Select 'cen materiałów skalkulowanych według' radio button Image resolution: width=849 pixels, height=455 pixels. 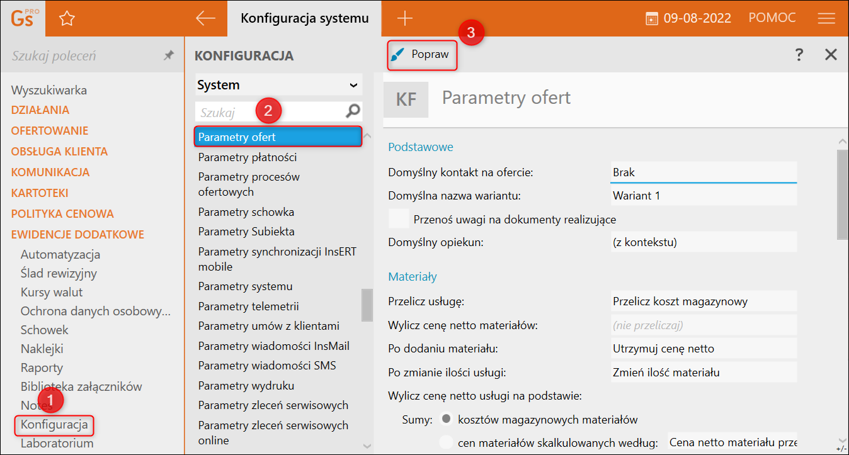click(x=447, y=442)
